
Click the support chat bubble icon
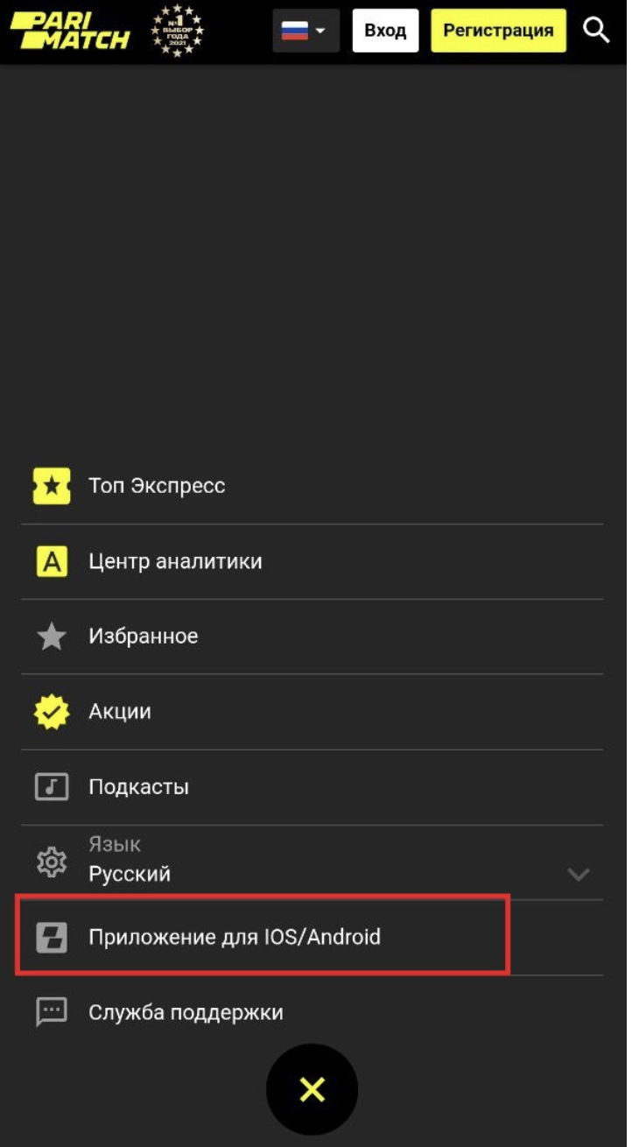pyautogui.click(x=52, y=1012)
